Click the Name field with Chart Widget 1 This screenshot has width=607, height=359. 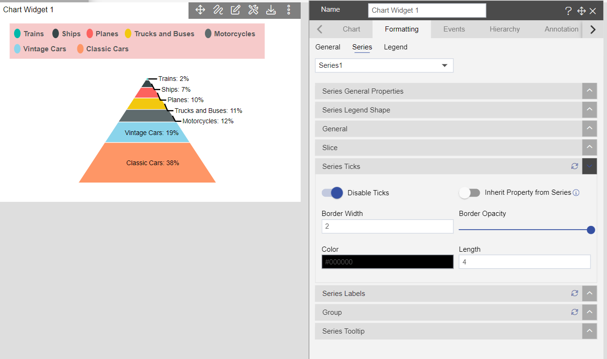427,10
